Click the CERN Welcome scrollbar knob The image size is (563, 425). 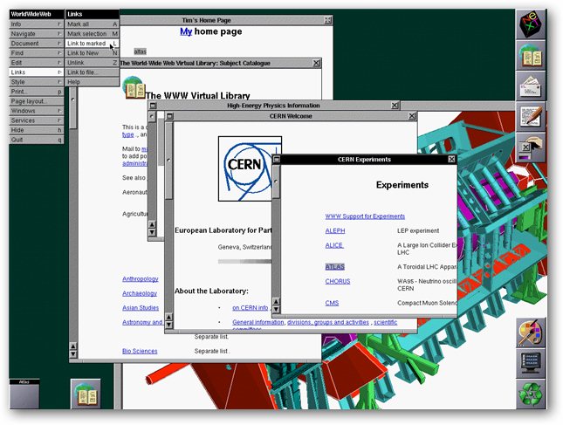click(x=168, y=161)
